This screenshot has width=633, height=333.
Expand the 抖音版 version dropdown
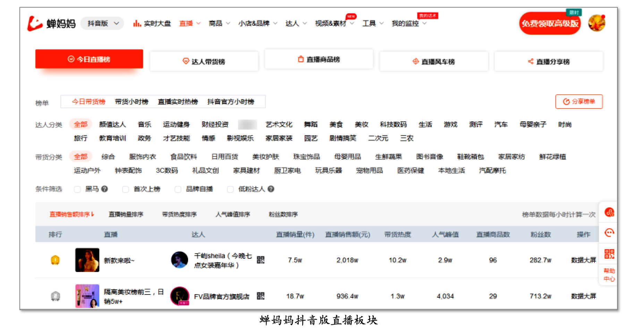[x=102, y=23]
